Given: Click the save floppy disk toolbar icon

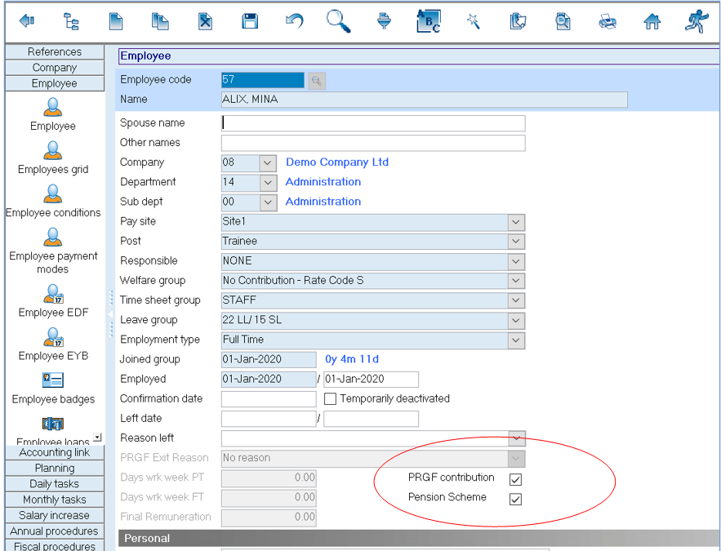Looking at the screenshot, I should 250,22.
